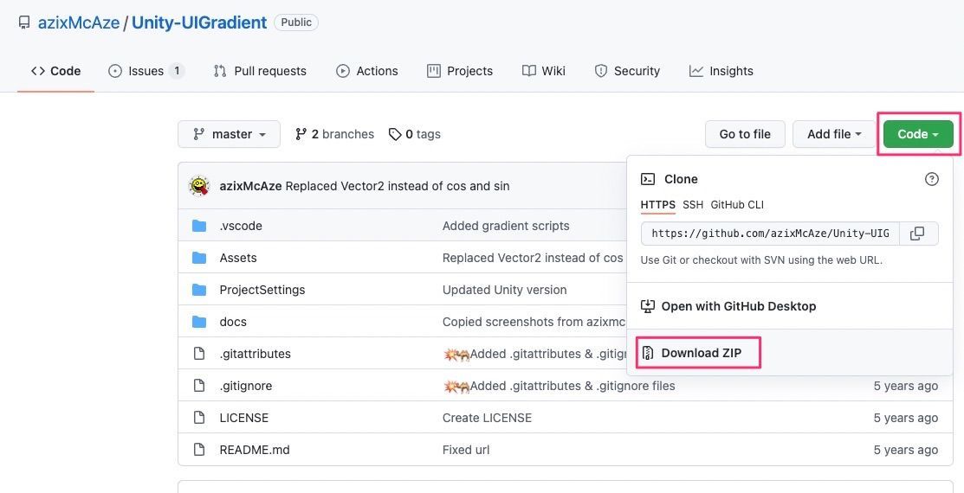Switch to the SSH clone tab

pyautogui.click(x=693, y=205)
